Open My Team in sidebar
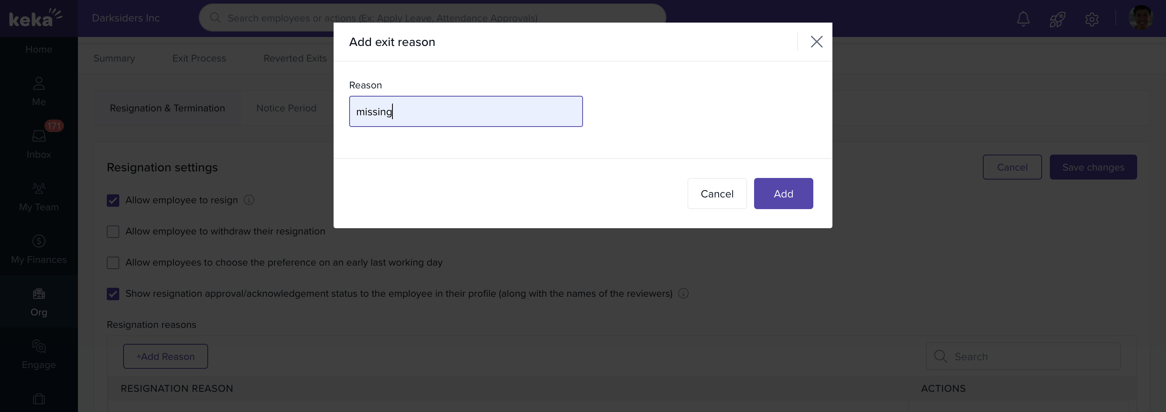The width and height of the screenshot is (1166, 412). tap(39, 196)
